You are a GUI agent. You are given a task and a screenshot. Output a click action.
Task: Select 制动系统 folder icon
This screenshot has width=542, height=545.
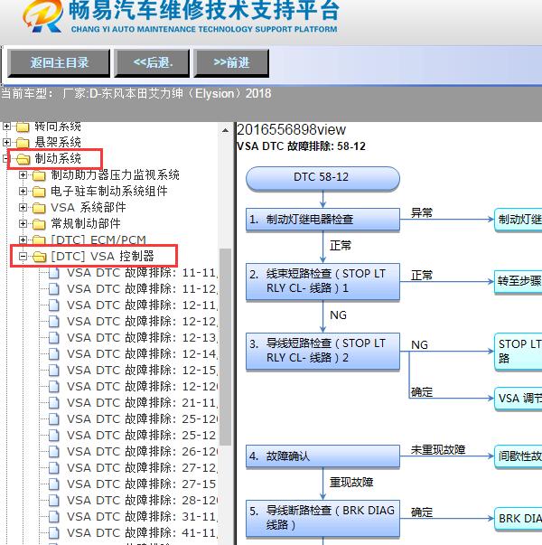point(23,159)
